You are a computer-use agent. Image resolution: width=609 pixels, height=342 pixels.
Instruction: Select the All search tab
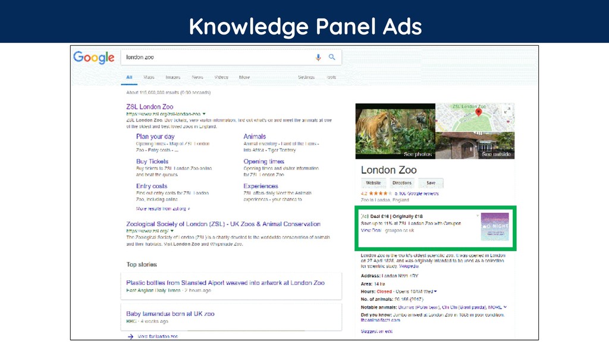click(x=129, y=77)
